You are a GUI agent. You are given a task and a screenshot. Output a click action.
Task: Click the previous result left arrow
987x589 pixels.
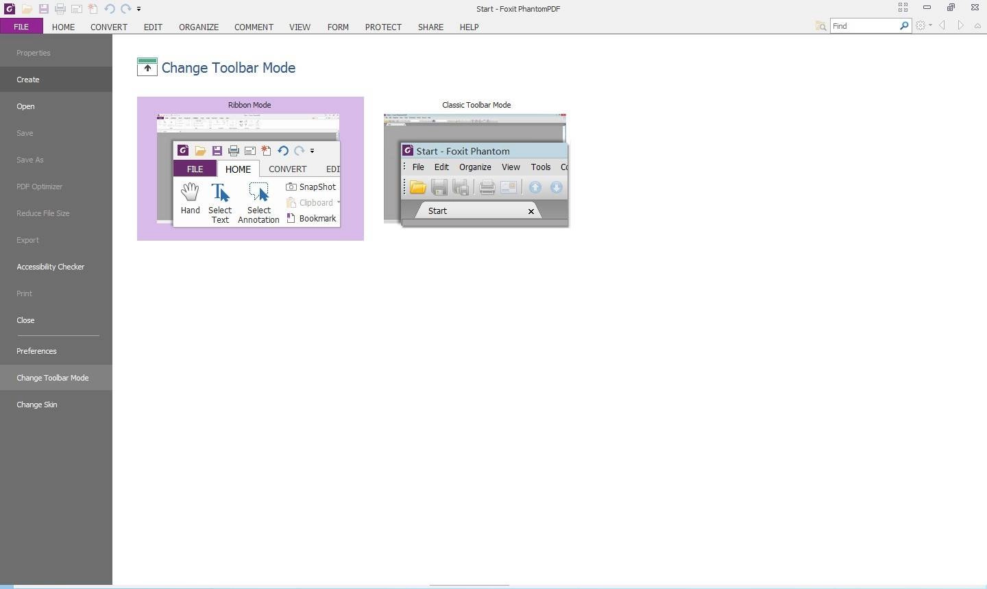click(x=942, y=25)
